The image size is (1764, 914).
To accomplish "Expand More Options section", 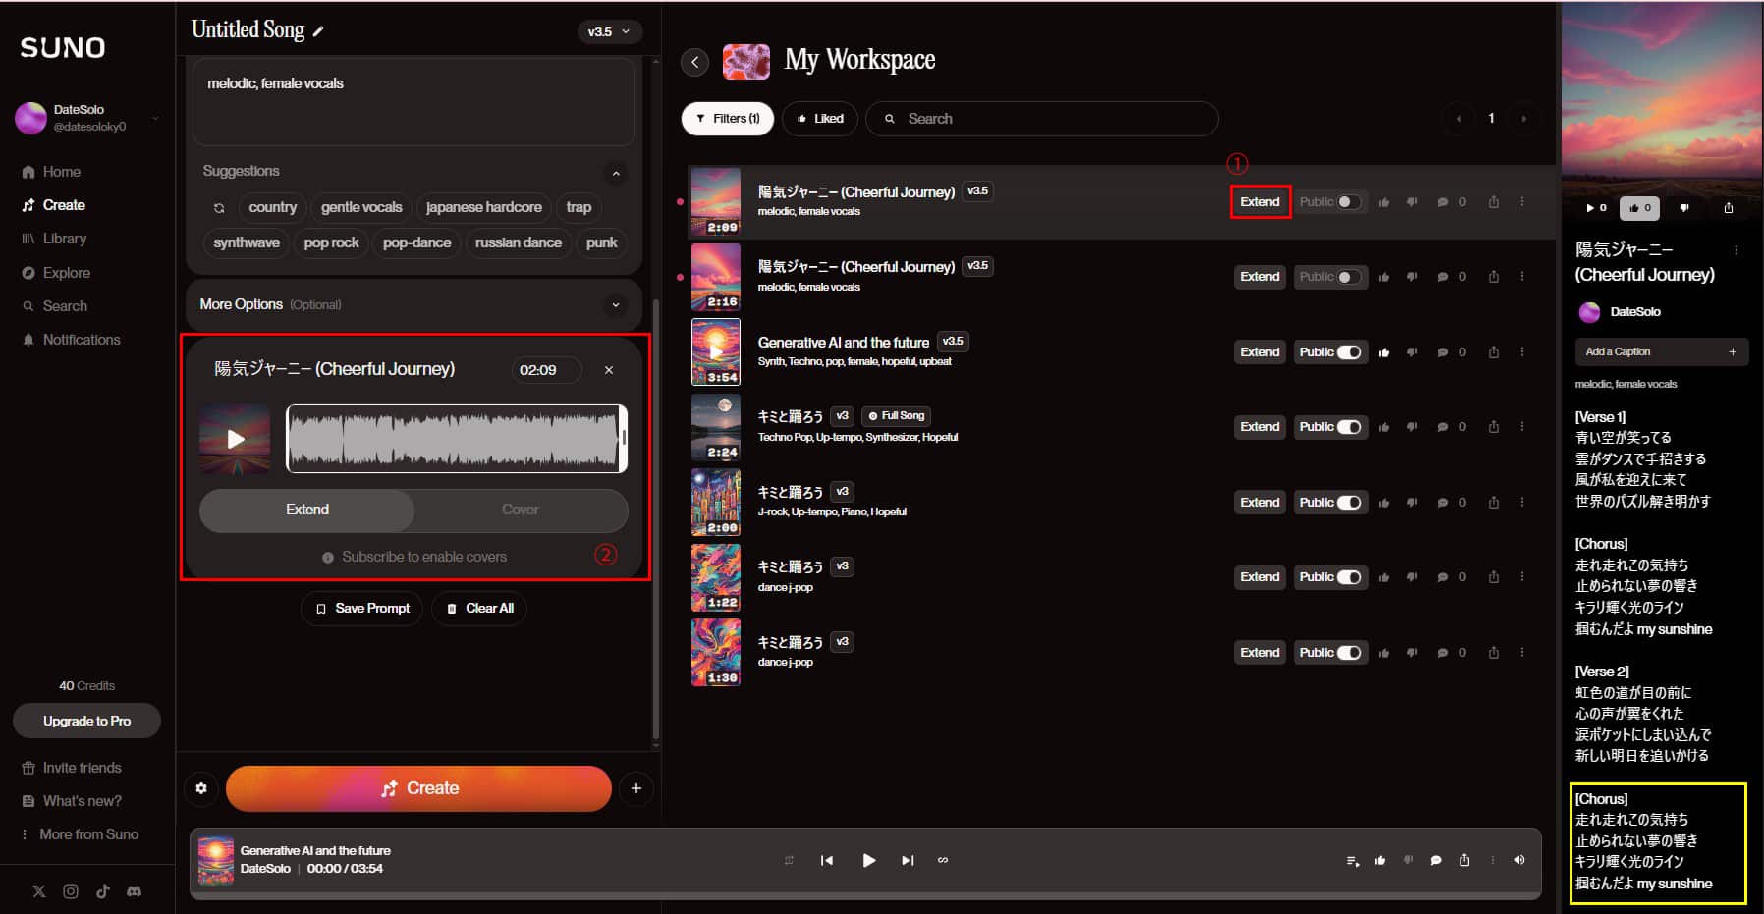I will tap(616, 304).
